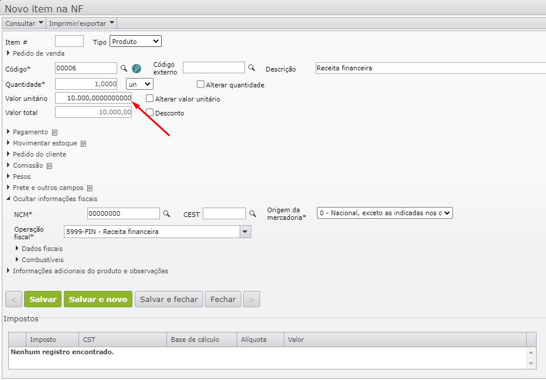Screen dimensions: 546x380
Task: Click the Impostos table scroll down arrow
Action: [531, 364]
